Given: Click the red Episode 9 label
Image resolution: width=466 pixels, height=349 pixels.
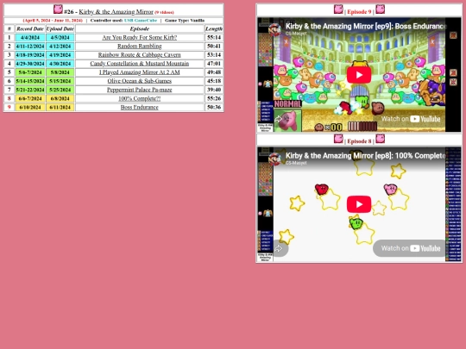Looking at the screenshot, I should tap(359, 12).
